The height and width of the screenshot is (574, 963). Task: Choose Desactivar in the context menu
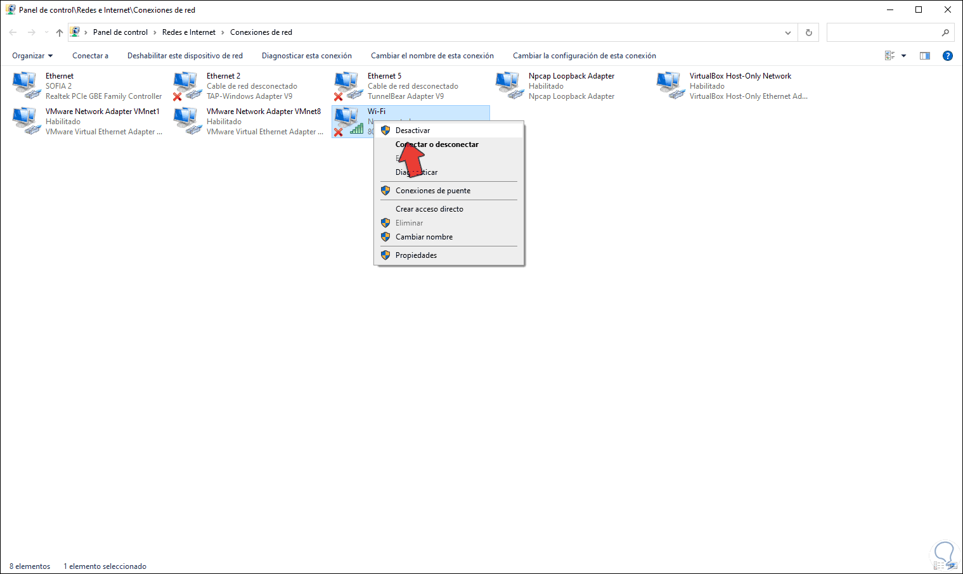pyautogui.click(x=449, y=131)
